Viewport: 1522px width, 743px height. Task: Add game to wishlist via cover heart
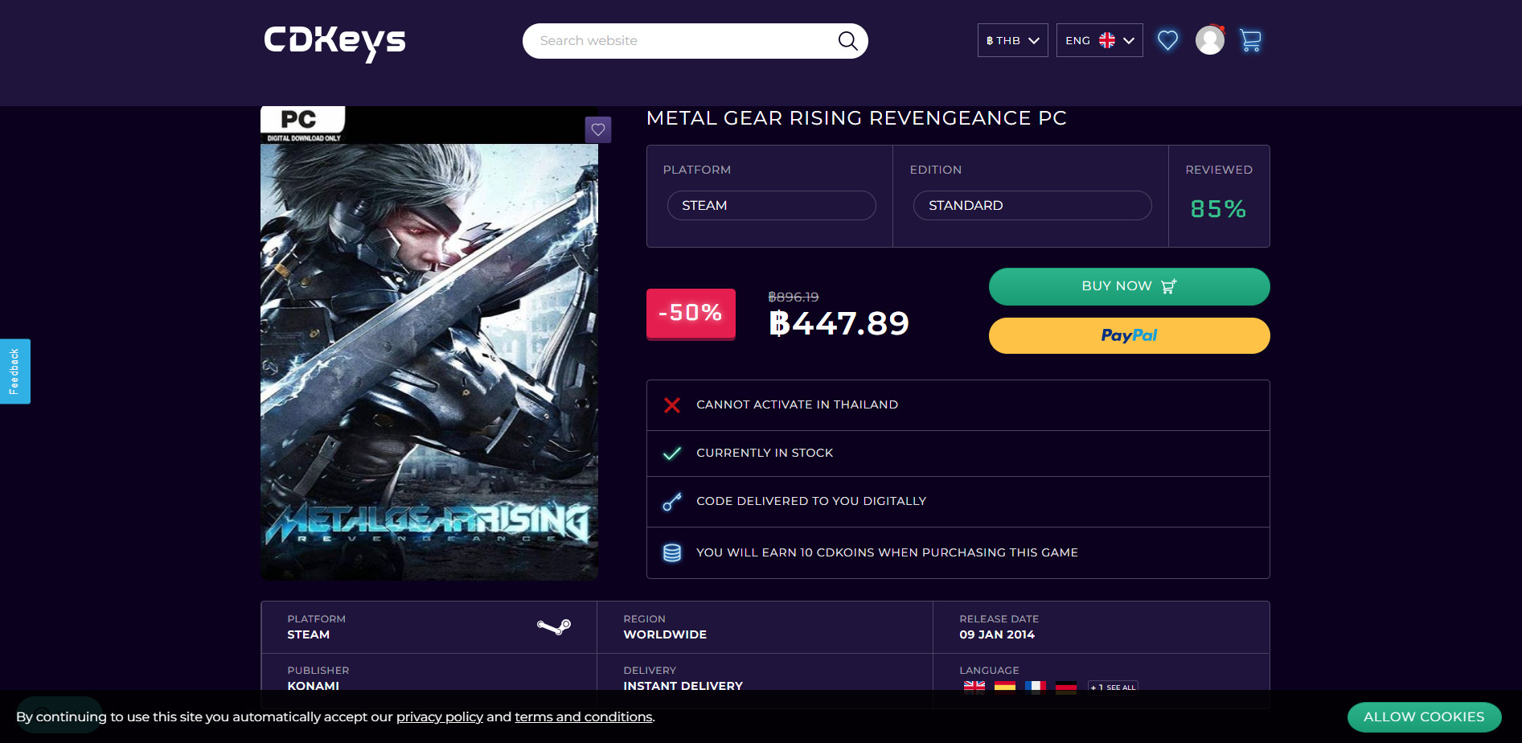pyautogui.click(x=597, y=129)
